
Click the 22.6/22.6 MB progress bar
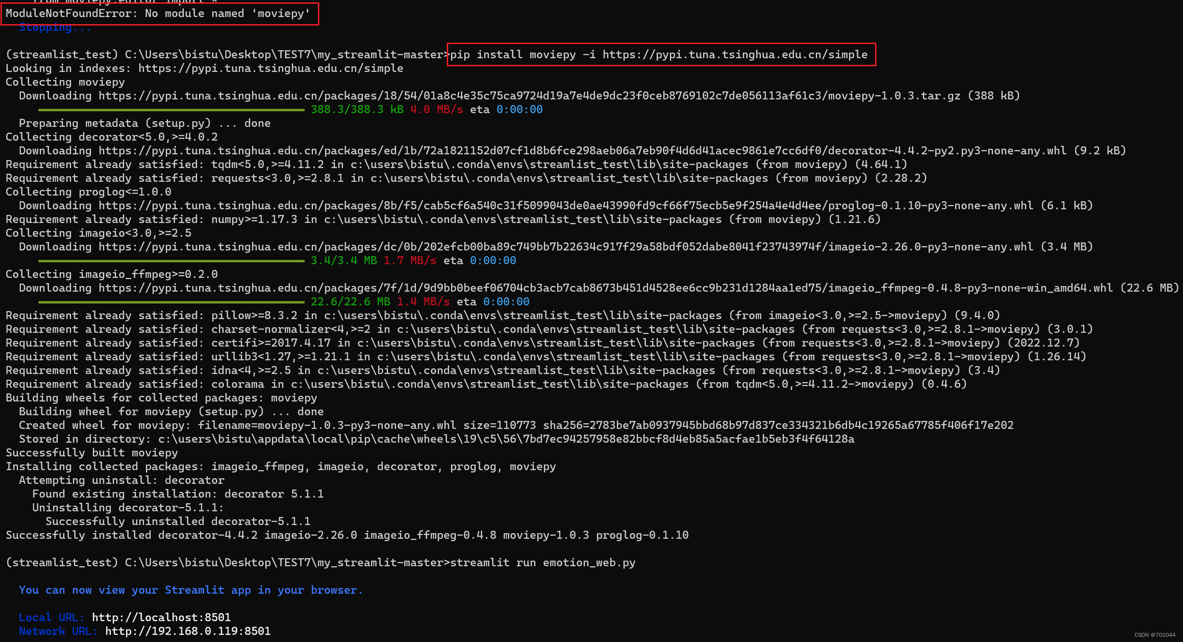(171, 302)
